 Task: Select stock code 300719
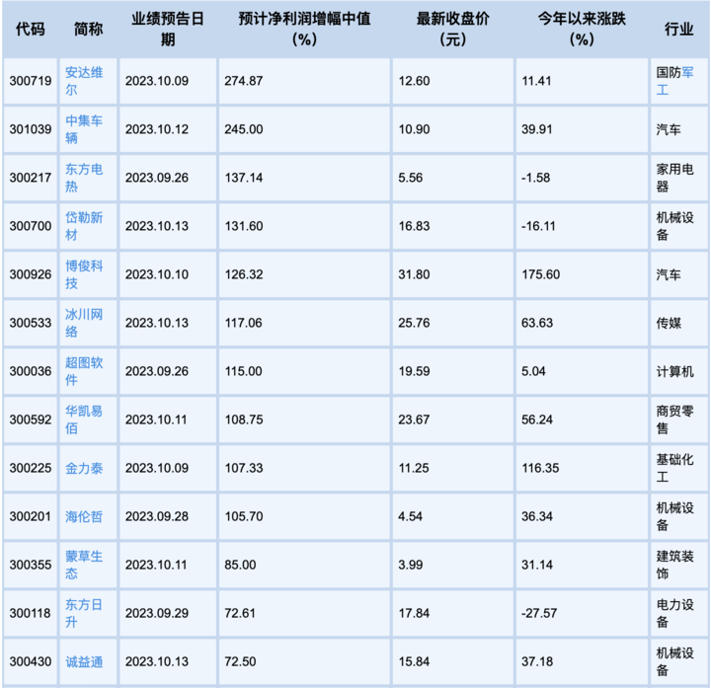point(31,81)
